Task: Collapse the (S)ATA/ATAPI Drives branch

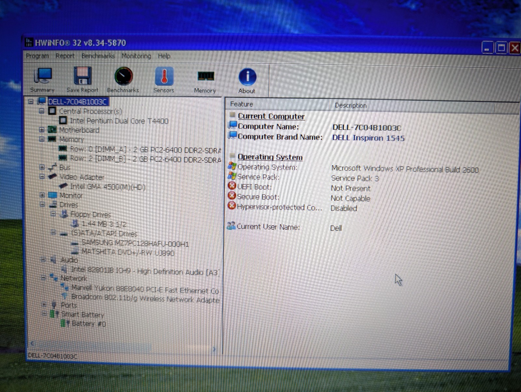Action: (x=53, y=232)
